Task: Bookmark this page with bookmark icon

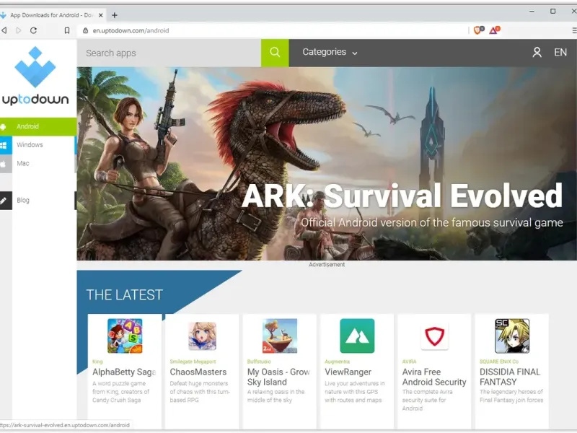Action: [x=67, y=30]
